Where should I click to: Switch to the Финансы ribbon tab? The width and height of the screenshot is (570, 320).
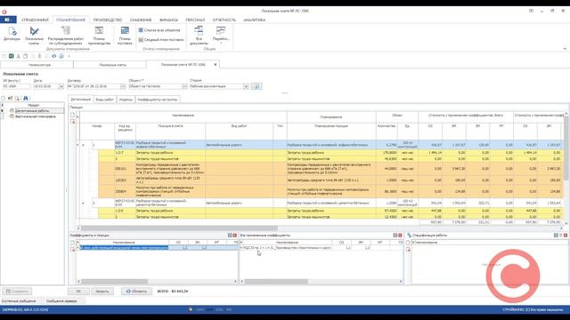[168, 20]
